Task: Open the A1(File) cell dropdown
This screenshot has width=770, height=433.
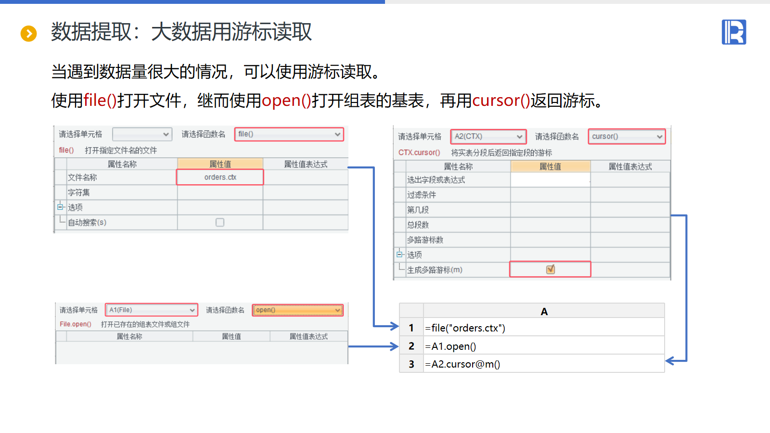Action: click(152, 310)
